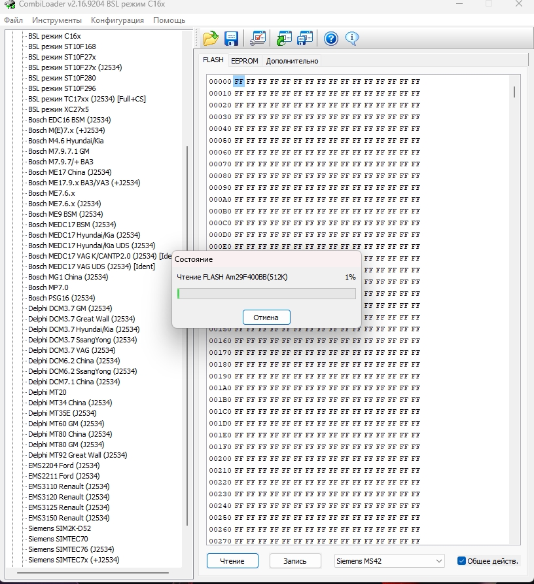Screen dimensions: 534x584
Task: Open the Файл menu
Action: (x=13, y=20)
